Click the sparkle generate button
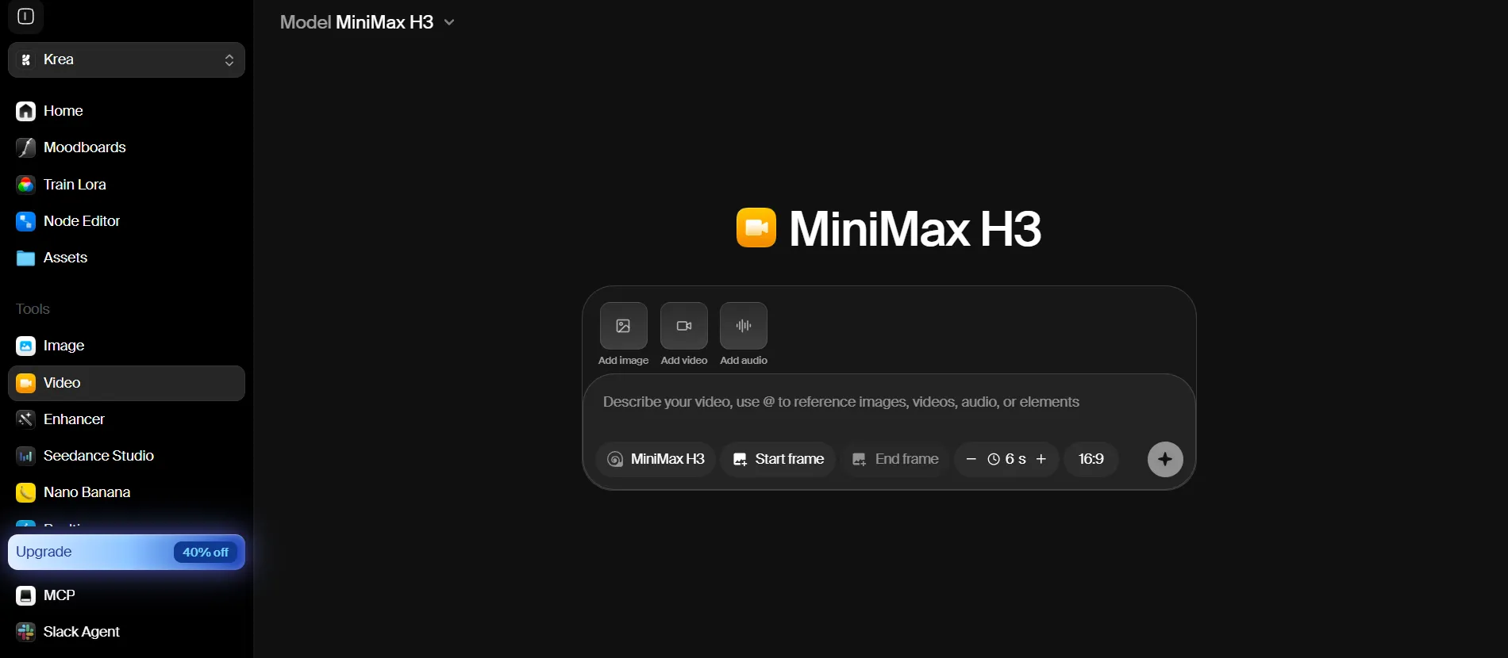Image resolution: width=1508 pixels, height=658 pixels. point(1165,459)
